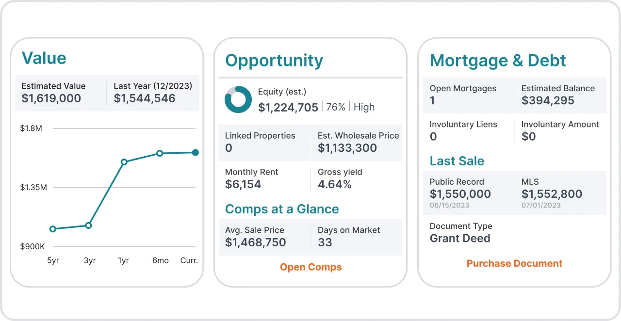The height and width of the screenshot is (321, 621).
Task: Click the $1.35M axis gridline on the chart
Action: 124,188
